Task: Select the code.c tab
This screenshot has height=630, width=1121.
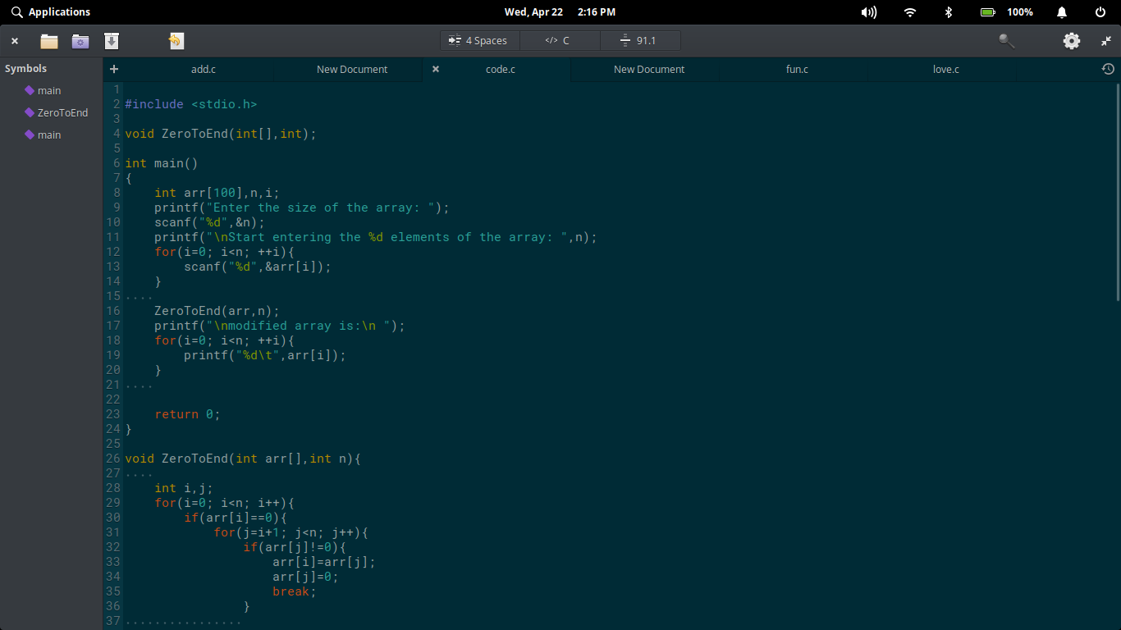Action: (501, 69)
